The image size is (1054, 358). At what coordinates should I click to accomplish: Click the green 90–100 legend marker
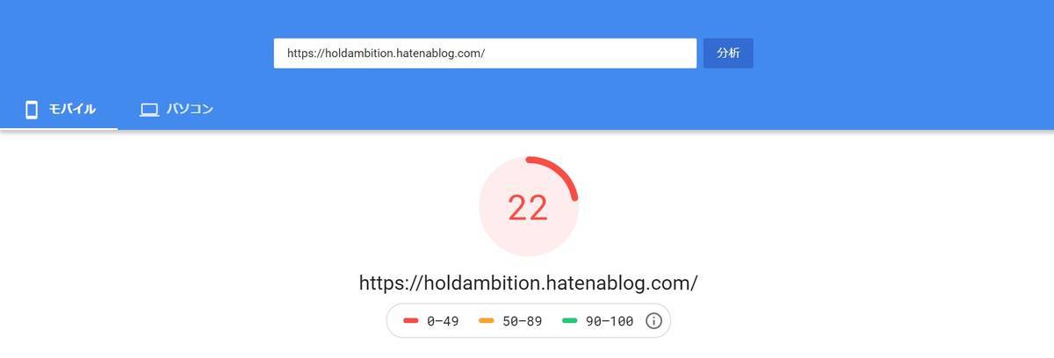click(569, 321)
